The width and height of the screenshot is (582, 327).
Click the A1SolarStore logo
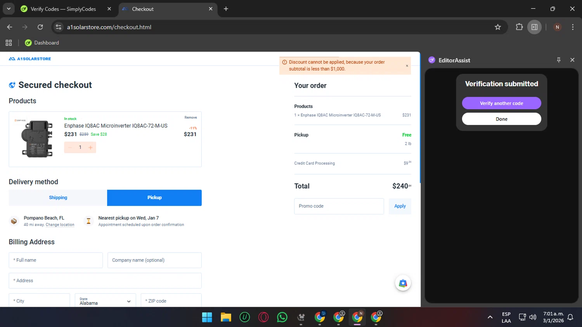click(x=30, y=59)
